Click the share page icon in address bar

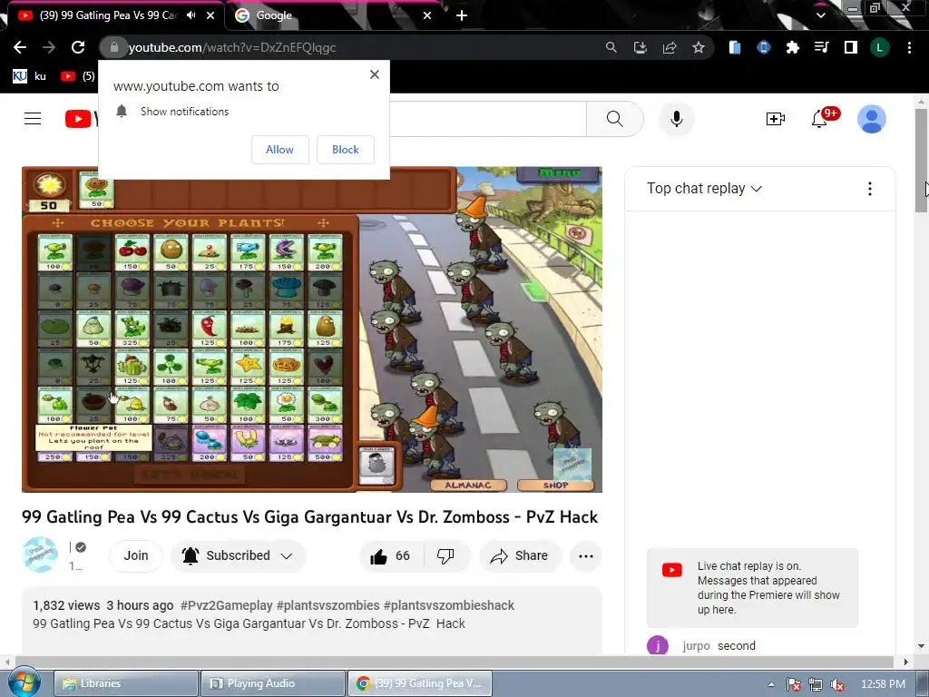pos(670,47)
